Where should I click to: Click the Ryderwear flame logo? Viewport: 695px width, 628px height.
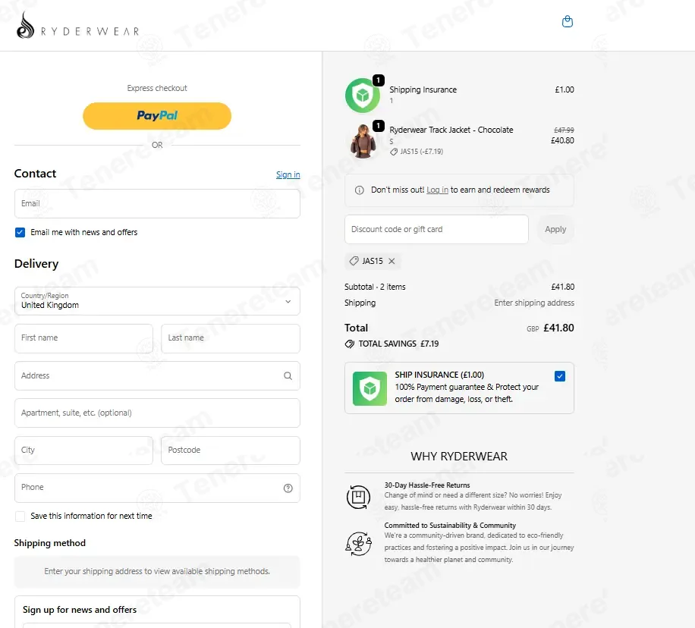[x=25, y=25]
